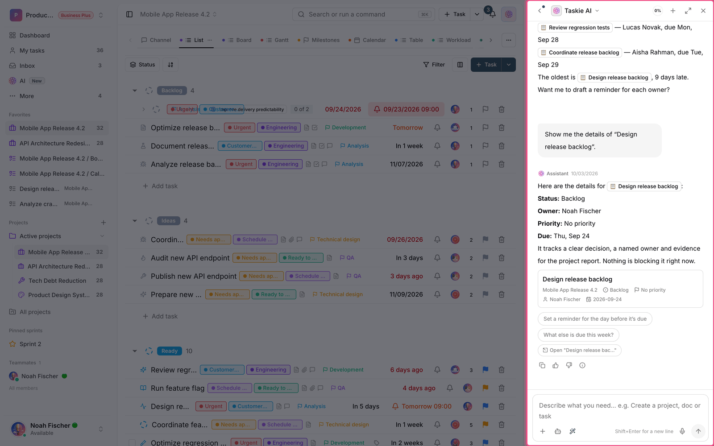Give thumbs up to the assistant reply
This screenshot has height=446, width=714.
(556, 365)
